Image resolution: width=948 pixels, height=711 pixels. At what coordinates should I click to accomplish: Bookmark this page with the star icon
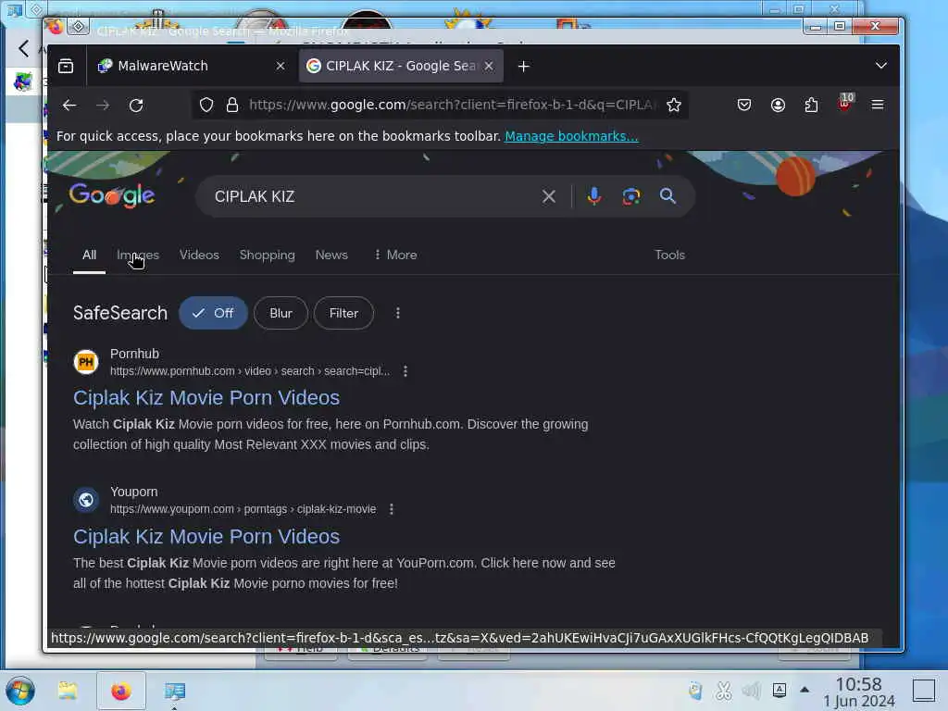pyautogui.click(x=674, y=106)
